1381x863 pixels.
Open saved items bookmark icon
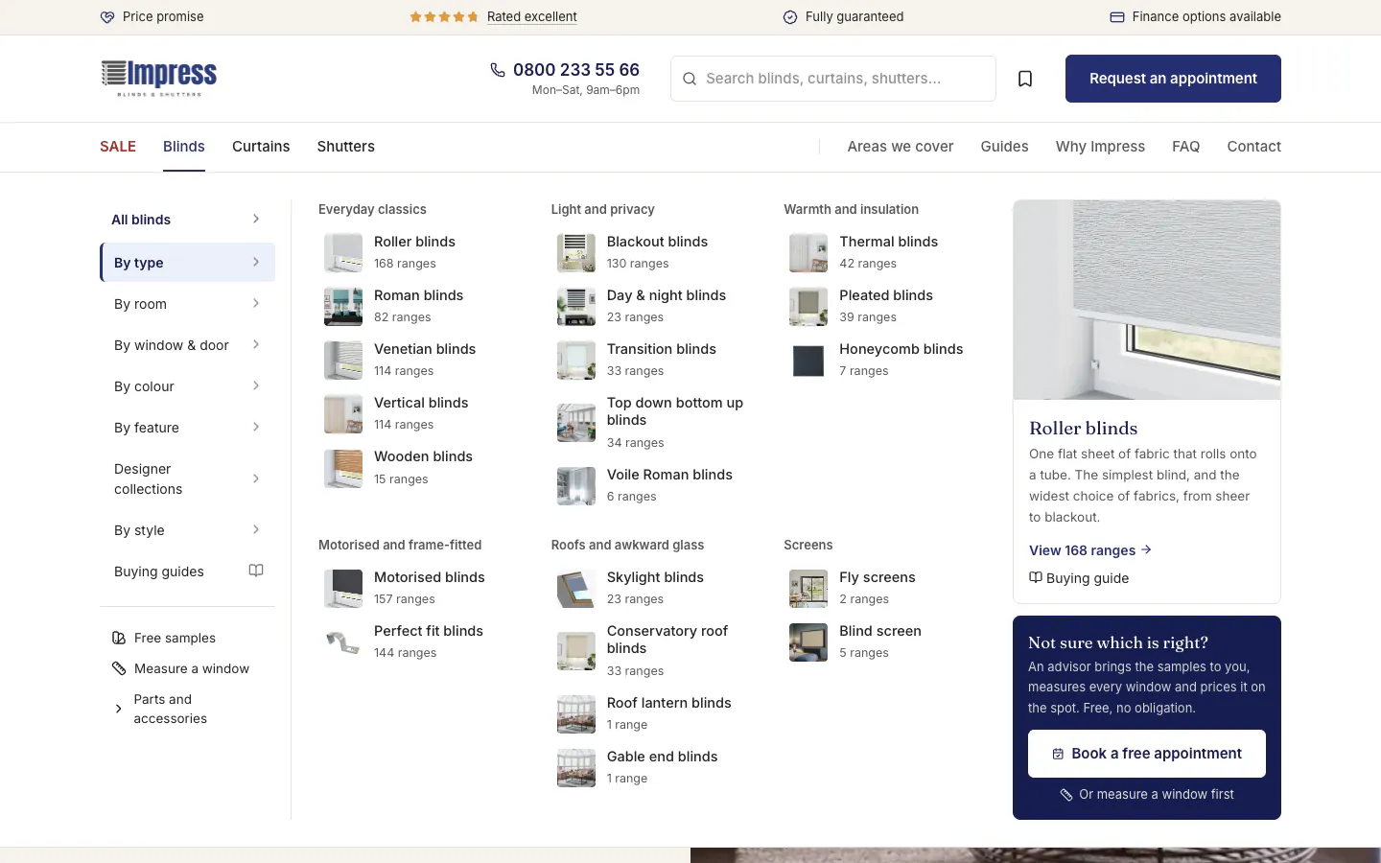pyautogui.click(x=1025, y=79)
